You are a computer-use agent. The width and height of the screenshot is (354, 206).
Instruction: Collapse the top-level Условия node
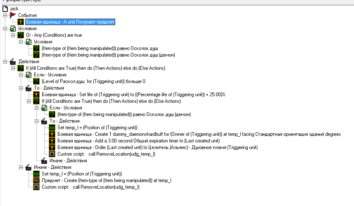pyautogui.click(x=5, y=28)
